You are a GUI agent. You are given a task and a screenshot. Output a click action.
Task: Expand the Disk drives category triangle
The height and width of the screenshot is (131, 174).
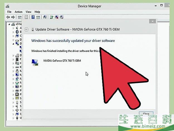[x=13, y=40]
